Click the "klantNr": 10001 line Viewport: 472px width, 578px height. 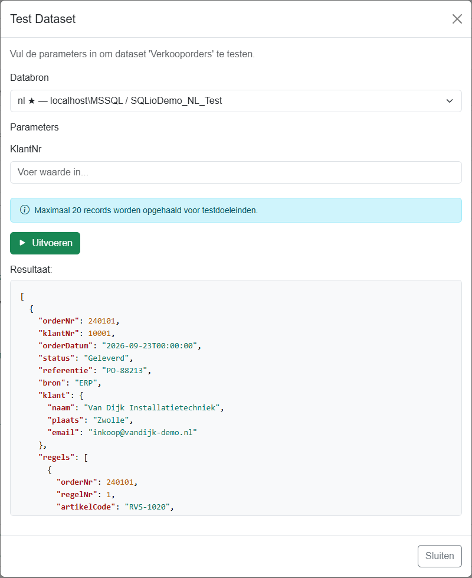pyautogui.click(x=77, y=333)
